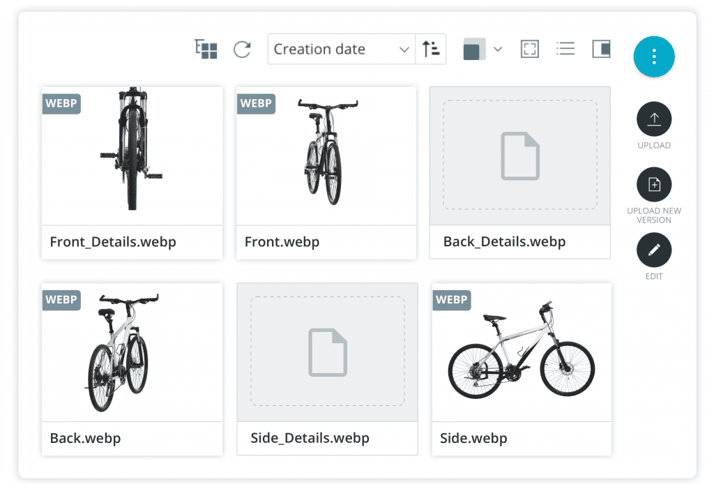Viewport: 714px width, 489px height.
Task: Click the Back.webp bike thumbnail
Action: pyautogui.click(x=132, y=352)
